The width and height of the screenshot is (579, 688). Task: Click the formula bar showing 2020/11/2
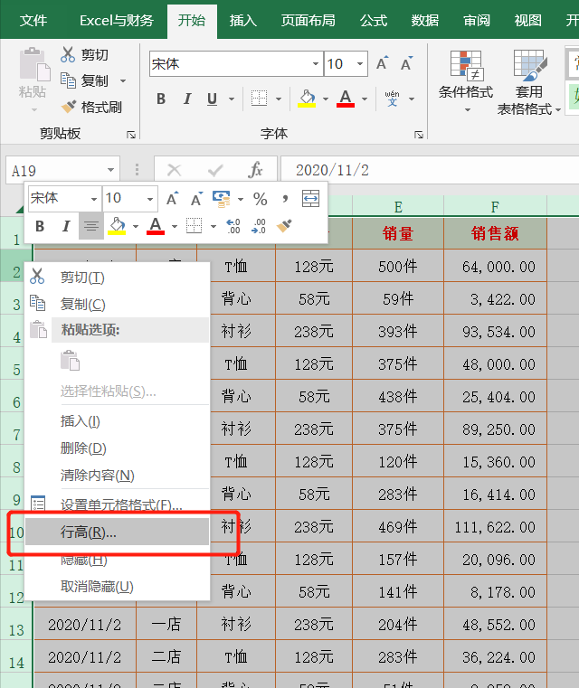tap(430, 170)
